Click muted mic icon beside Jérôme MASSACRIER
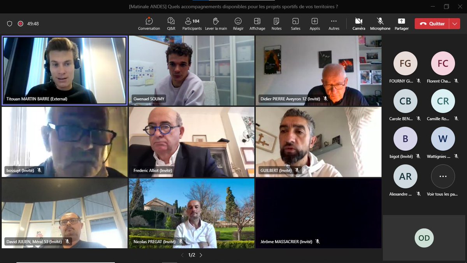Screen dimensions: 467x263 tap(318, 242)
